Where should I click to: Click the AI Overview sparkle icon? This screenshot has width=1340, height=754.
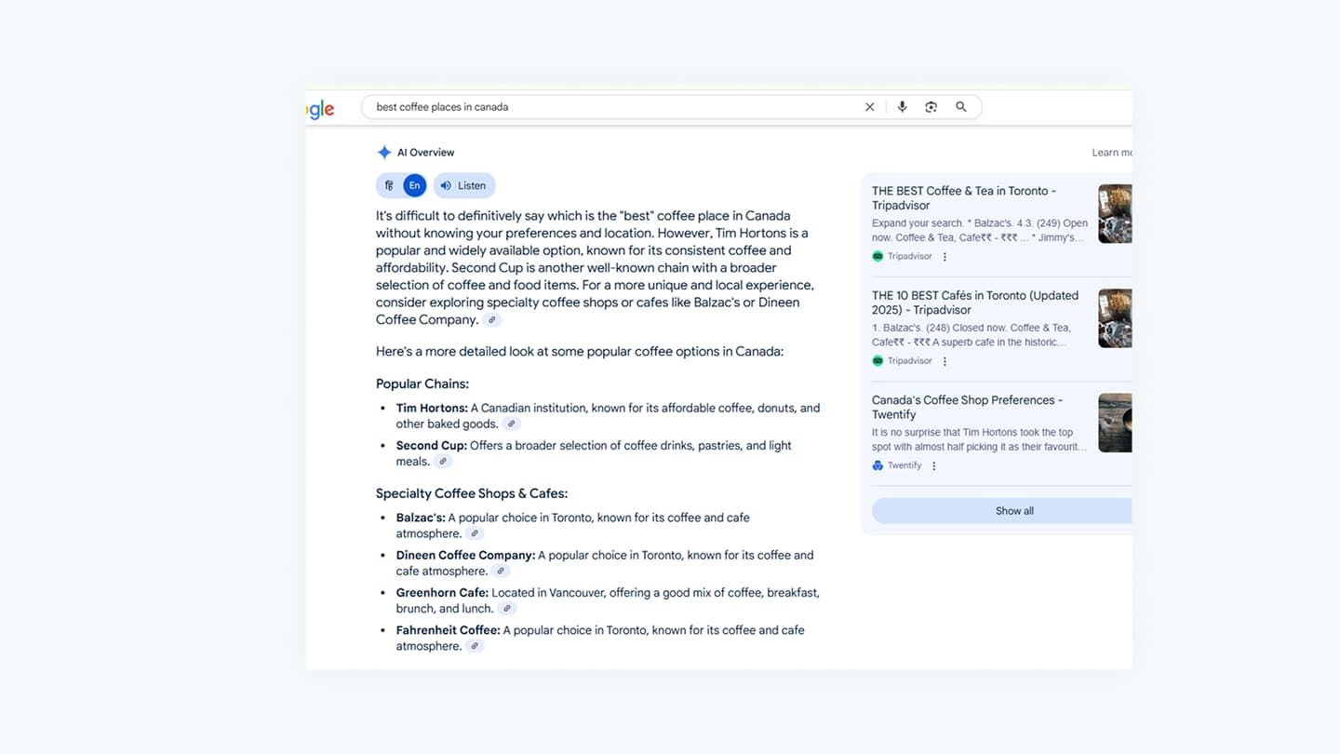click(x=383, y=153)
